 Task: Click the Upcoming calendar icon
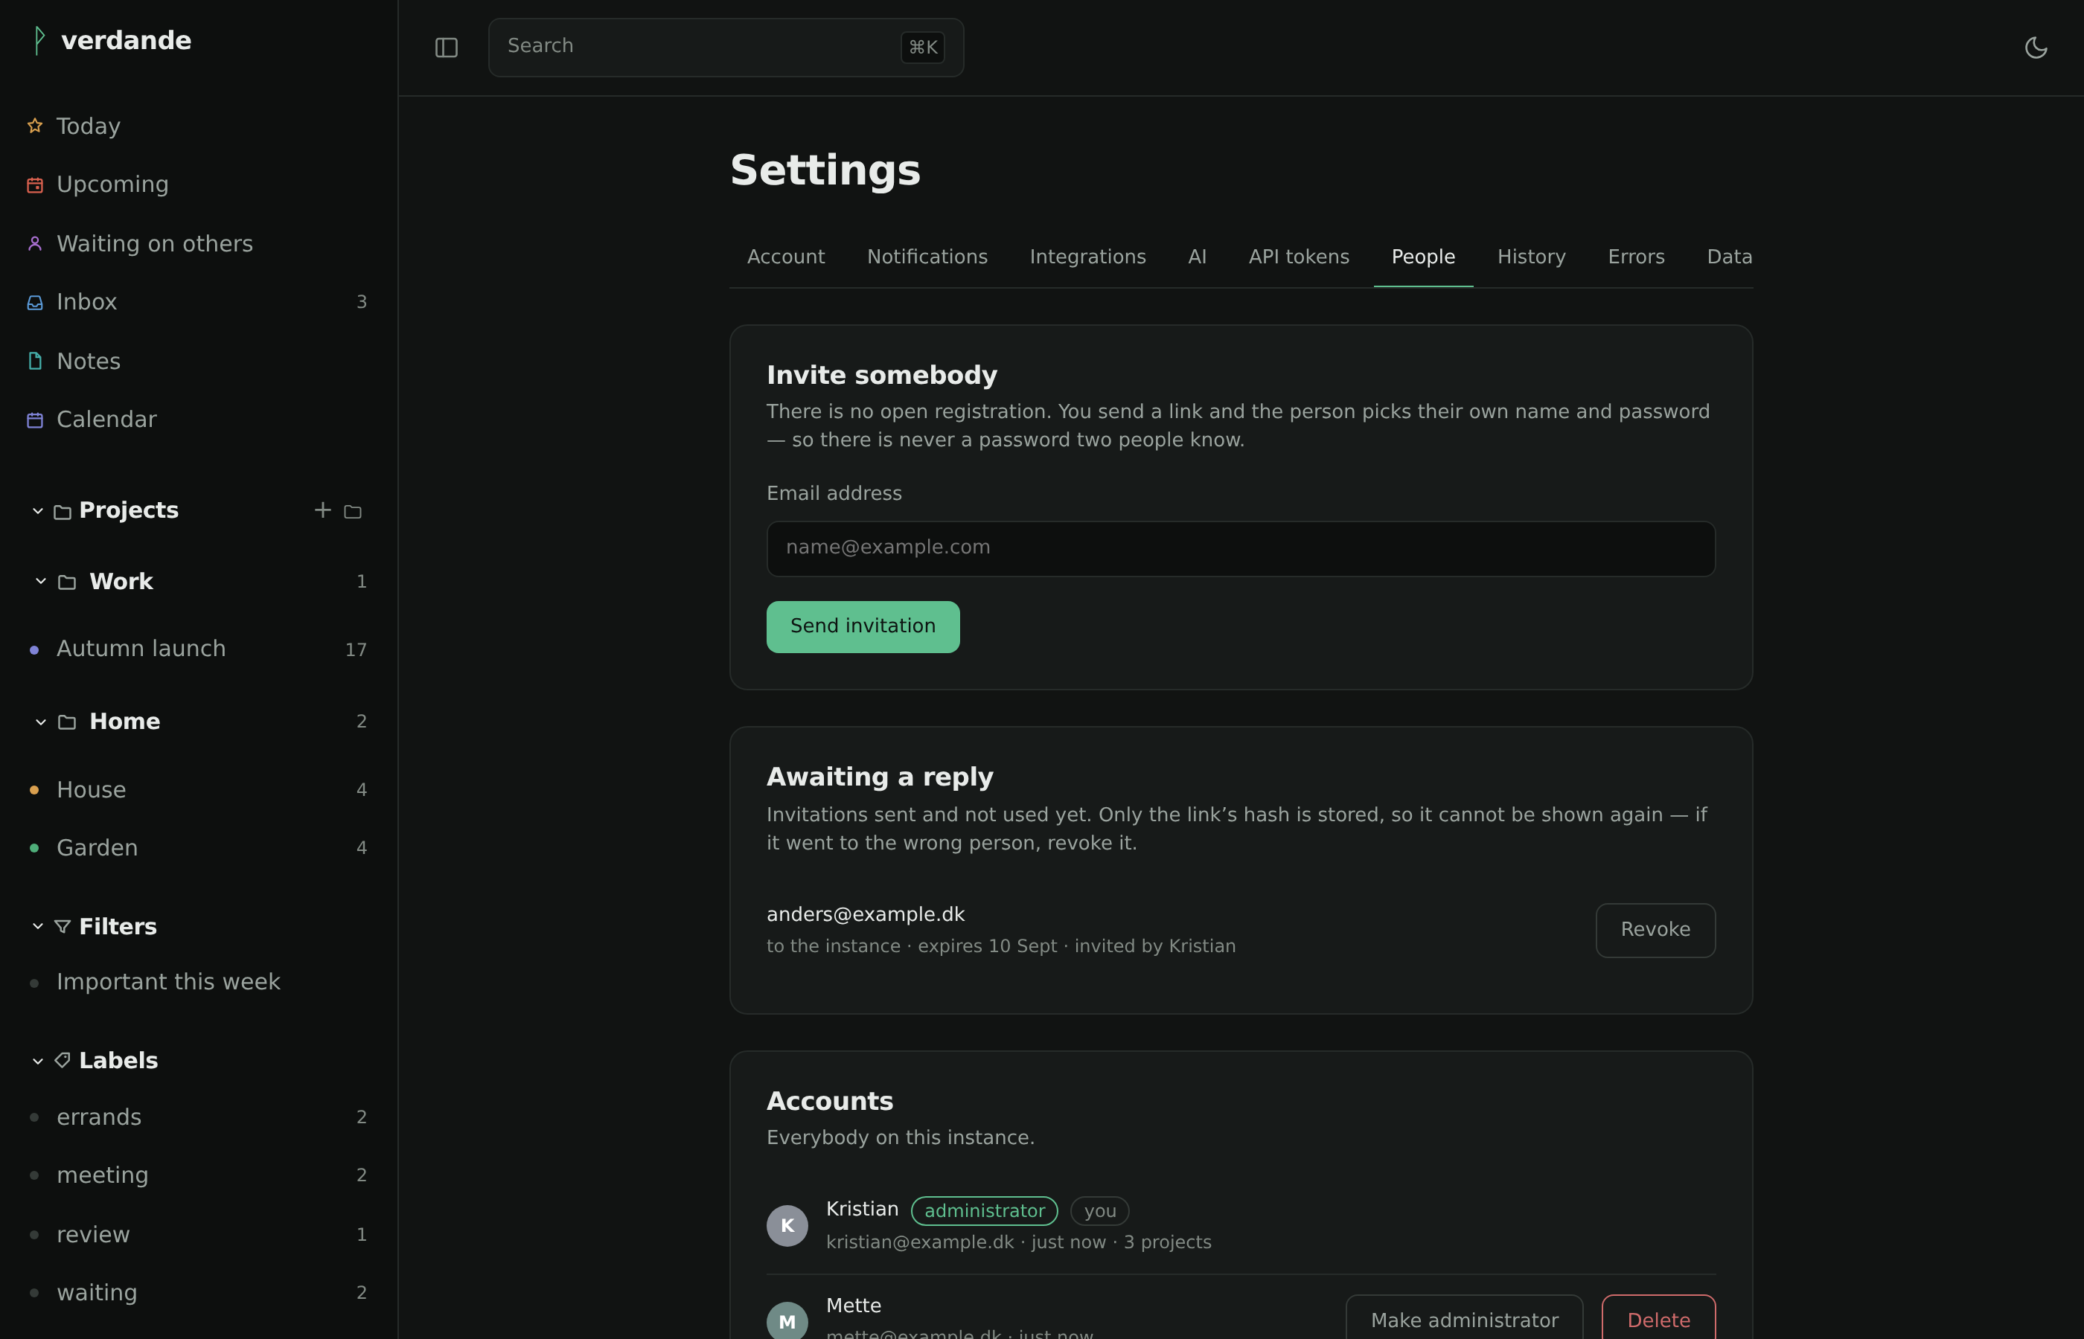[35, 185]
